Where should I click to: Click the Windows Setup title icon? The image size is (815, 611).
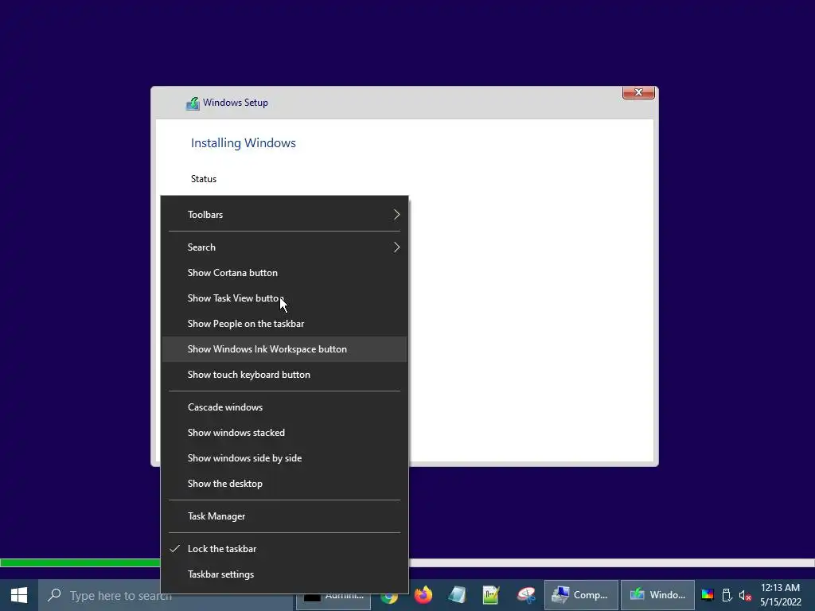click(x=193, y=103)
